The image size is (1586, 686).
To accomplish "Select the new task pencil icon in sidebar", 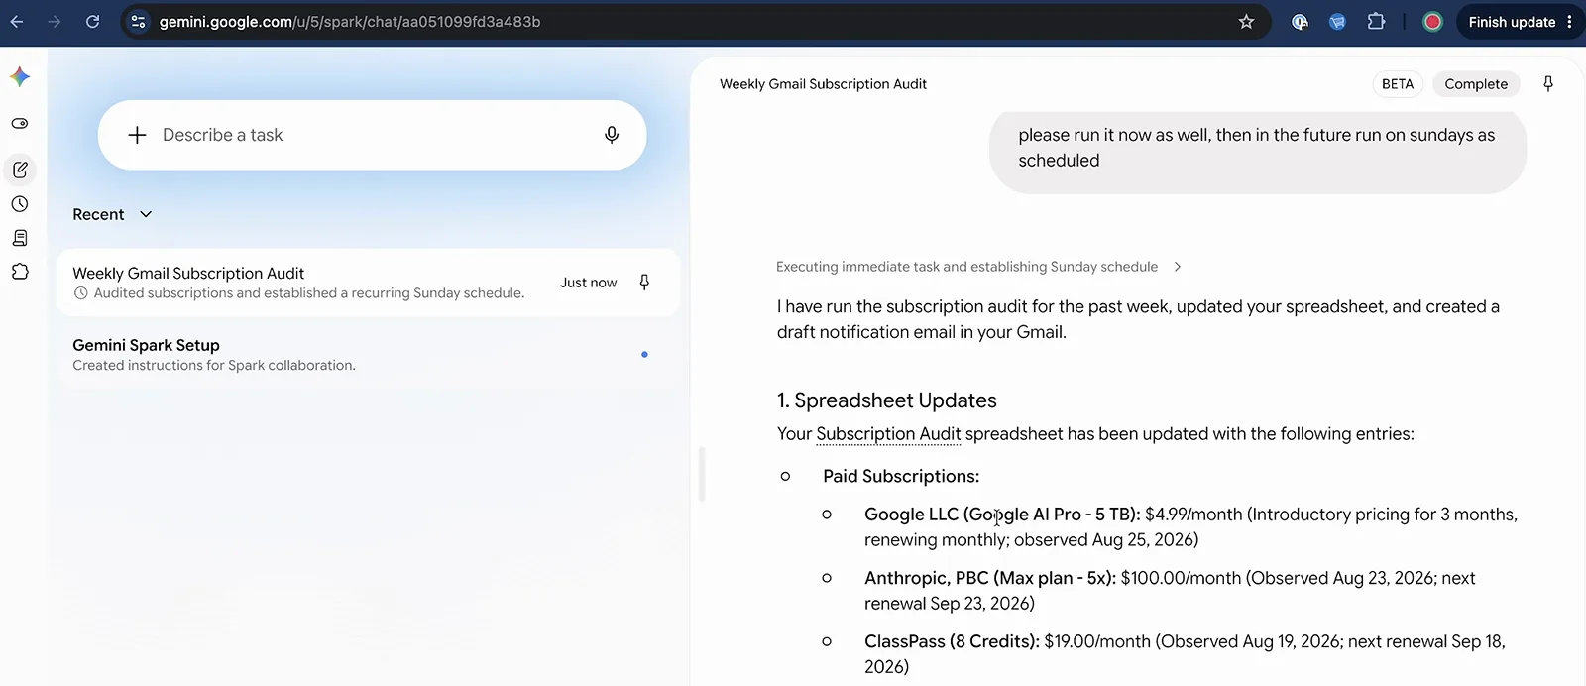I will click(x=20, y=171).
